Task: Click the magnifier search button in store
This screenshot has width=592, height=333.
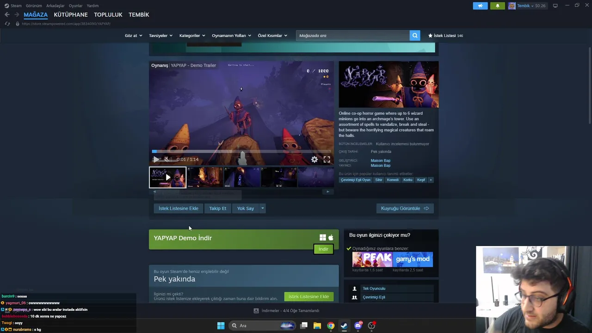Action: click(x=415, y=36)
